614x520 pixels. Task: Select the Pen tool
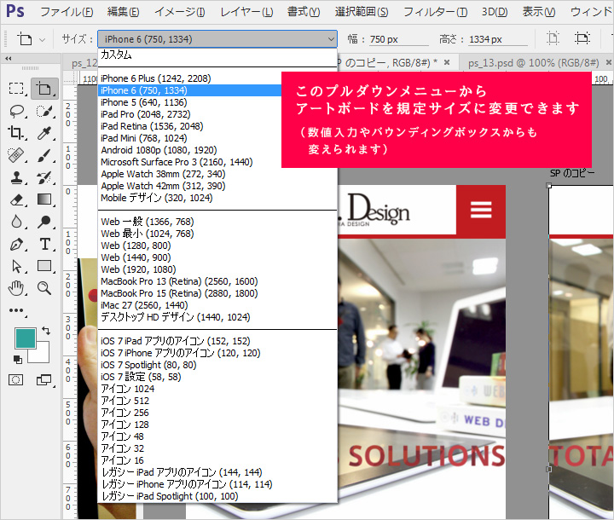16,245
